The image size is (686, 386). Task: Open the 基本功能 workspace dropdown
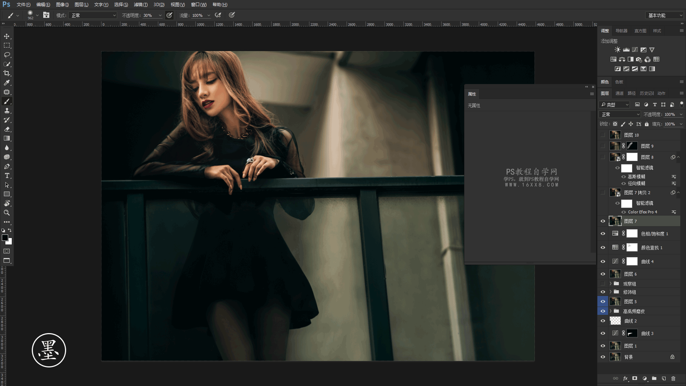(665, 15)
